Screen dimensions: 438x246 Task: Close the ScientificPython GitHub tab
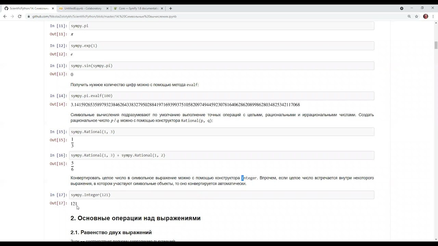[53, 8]
